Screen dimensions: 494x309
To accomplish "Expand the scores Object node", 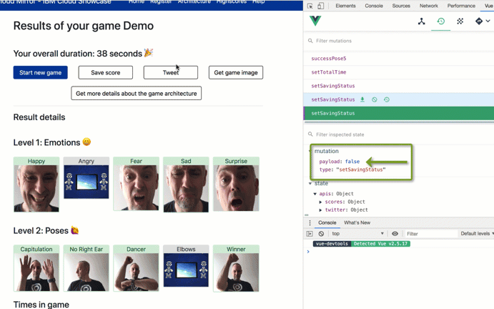I will pyautogui.click(x=320, y=202).
